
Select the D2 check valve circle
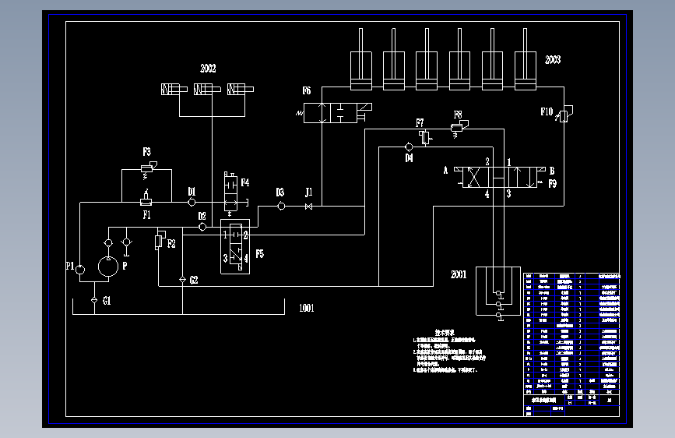click(x=202, y=227)
